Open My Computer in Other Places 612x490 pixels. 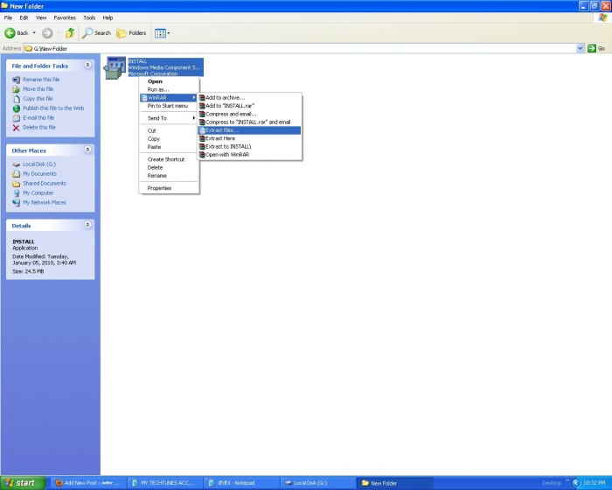click(x=38, y=193)
